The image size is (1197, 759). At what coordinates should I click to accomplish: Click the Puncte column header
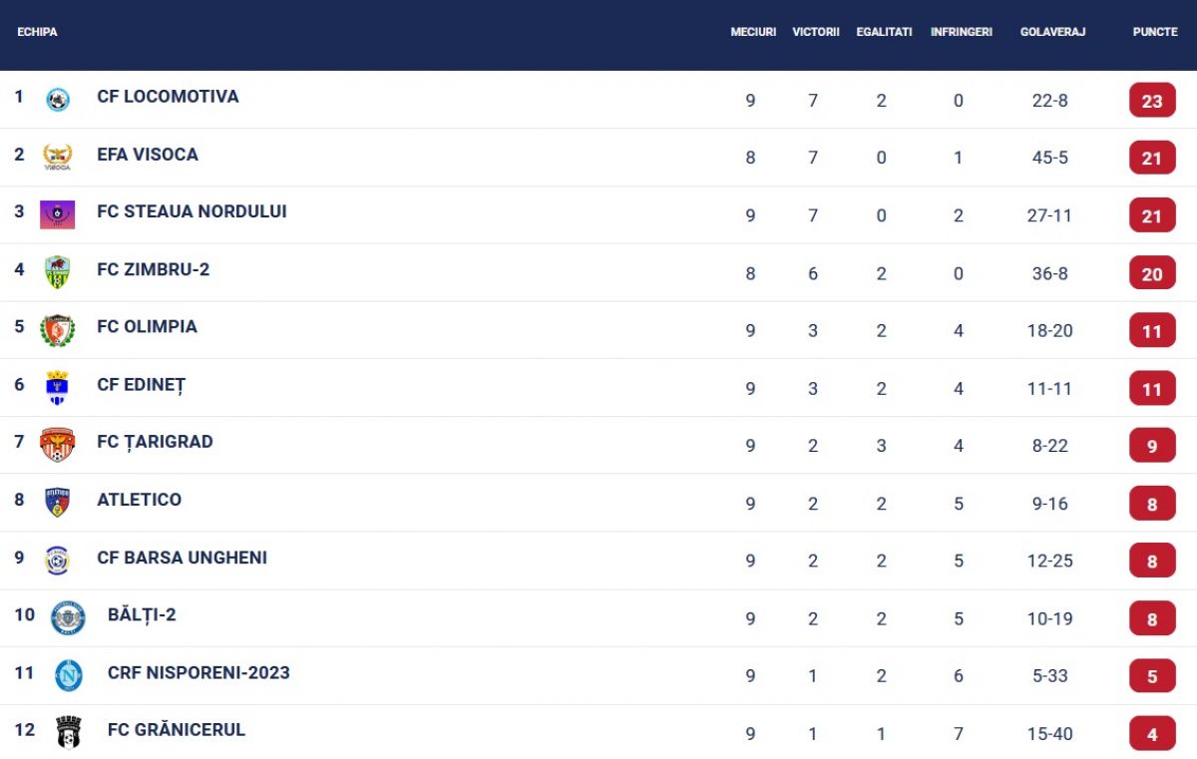click(x=1155, y=32)
